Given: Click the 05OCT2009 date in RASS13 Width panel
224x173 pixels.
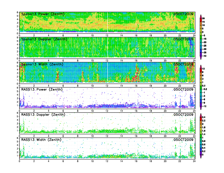Looking at the screenshot, I should pos(184,140).
